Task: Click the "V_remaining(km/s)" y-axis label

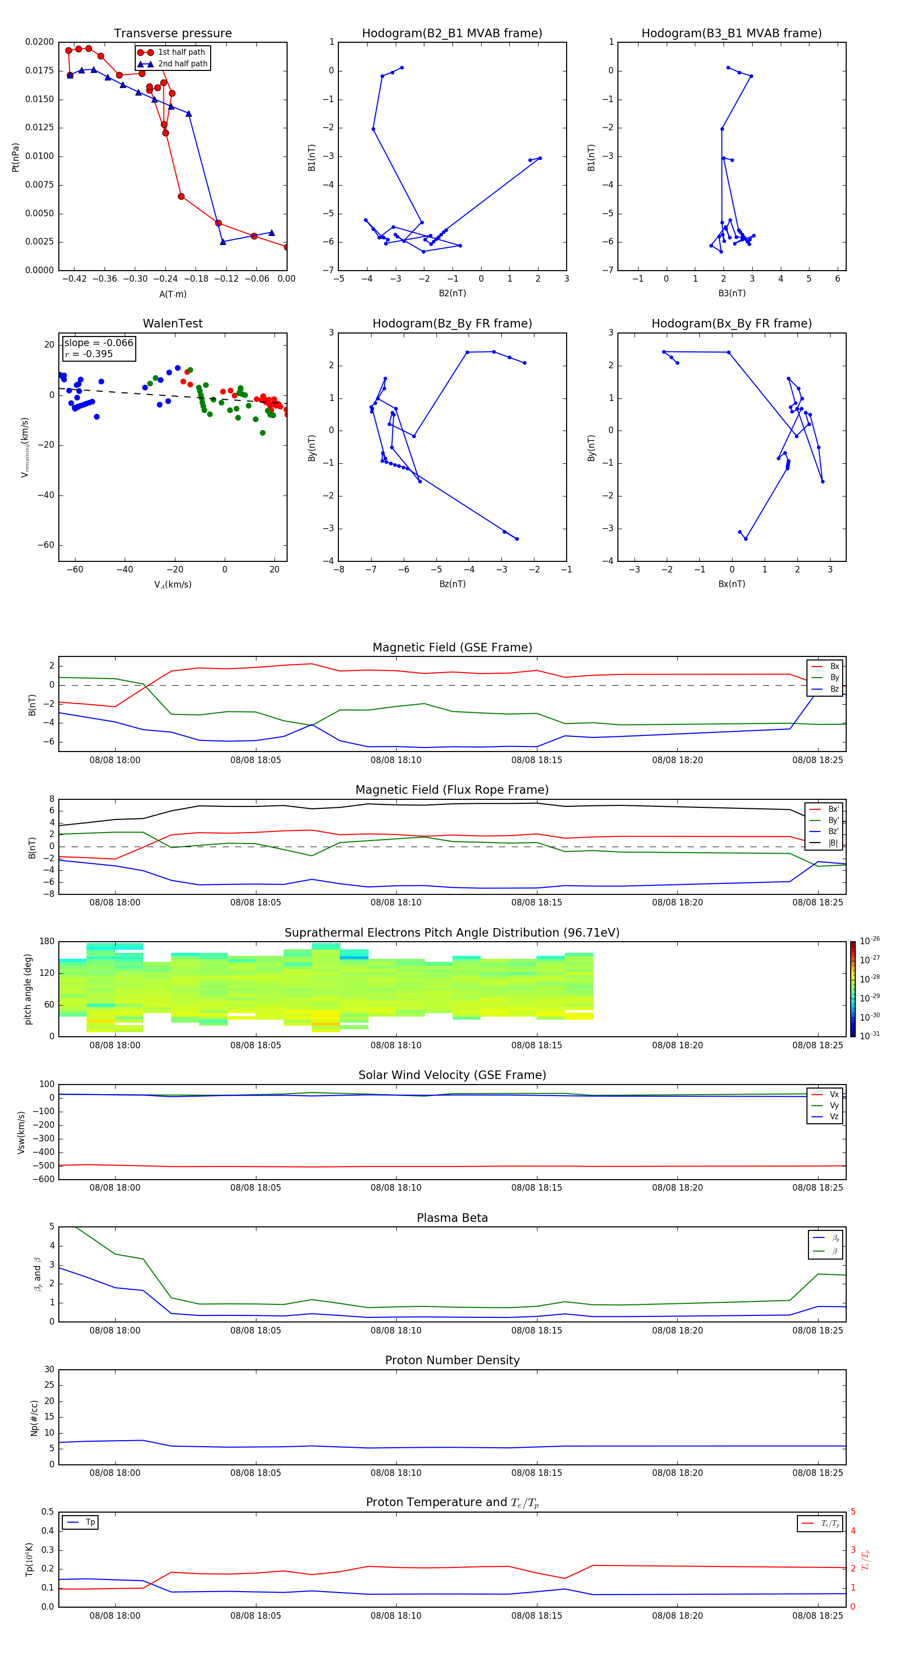Action: [x=25, y=447]
